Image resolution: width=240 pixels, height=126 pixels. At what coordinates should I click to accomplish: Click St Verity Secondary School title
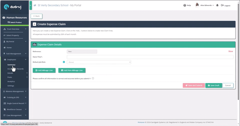coord(53,5)
